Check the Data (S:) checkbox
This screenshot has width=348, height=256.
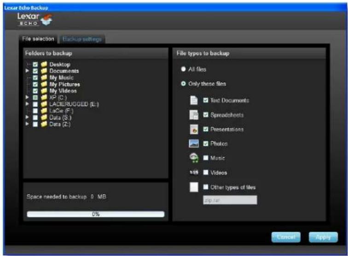(x=35, y=117)
